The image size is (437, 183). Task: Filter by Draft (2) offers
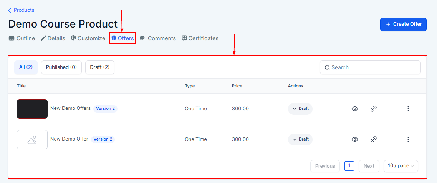[100, 67]
